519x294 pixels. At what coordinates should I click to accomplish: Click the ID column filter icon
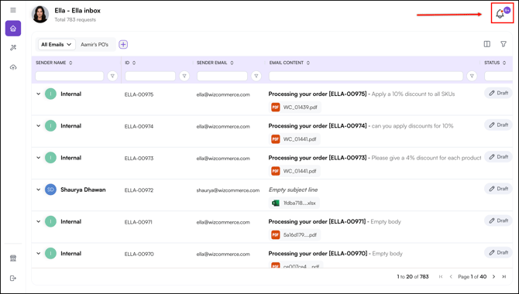[184, 76]
